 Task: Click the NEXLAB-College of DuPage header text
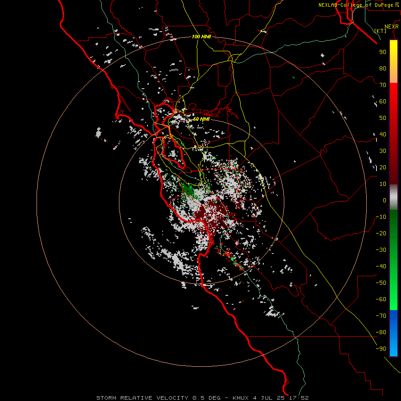point(356,5)
